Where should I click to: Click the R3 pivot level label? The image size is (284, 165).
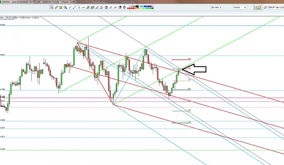(189, 59)
